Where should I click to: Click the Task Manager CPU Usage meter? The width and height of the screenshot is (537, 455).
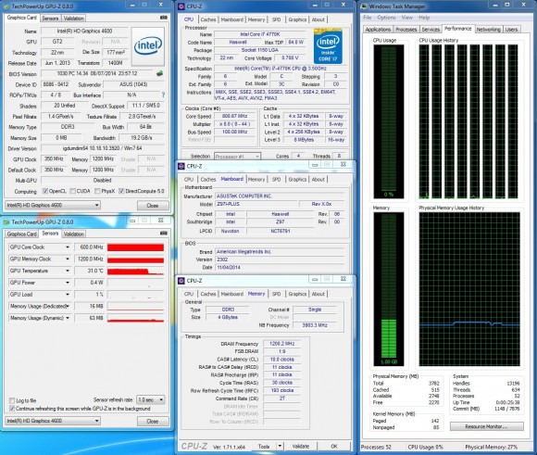point(388,121)
